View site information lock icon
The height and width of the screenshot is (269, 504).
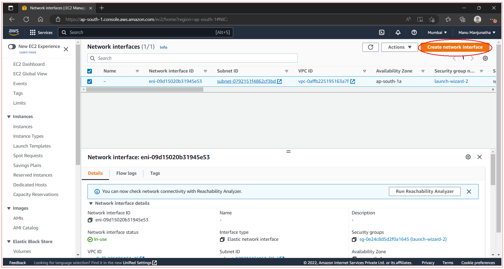(x=58, y=19)
